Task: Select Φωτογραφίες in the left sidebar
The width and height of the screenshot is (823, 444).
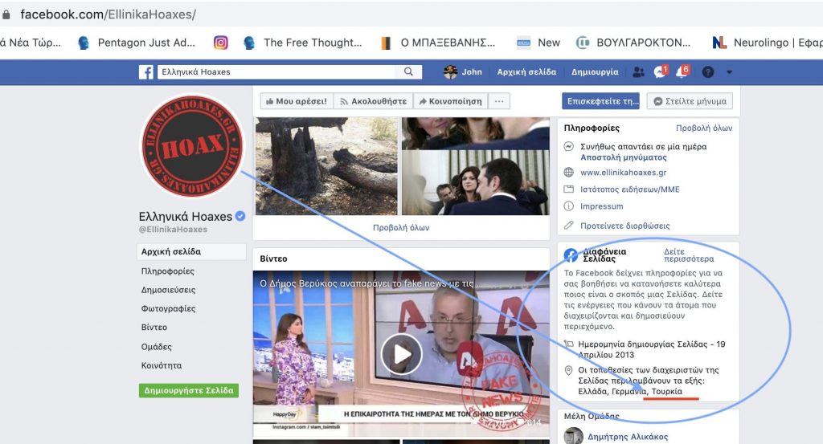Action: (168, 309)
